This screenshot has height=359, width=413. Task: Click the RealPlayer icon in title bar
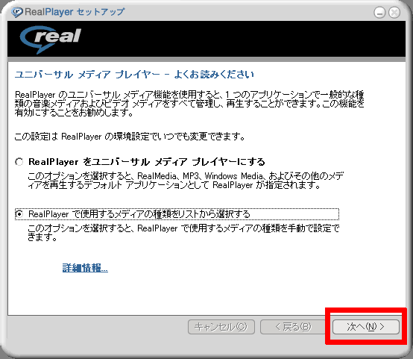(x=17, y=12)
